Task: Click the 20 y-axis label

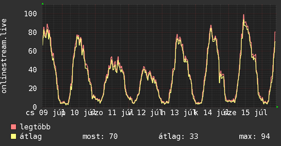Action: [33, 89]
